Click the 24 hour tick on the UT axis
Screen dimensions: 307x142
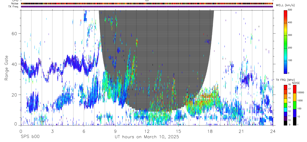tap(273, 131)
